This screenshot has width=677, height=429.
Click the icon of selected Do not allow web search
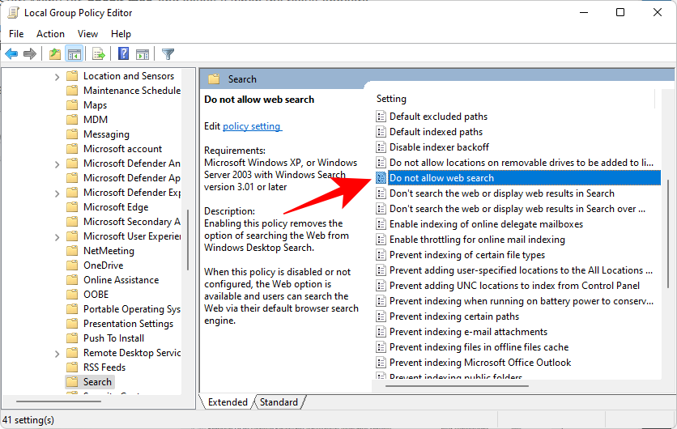[x=381, y=178]
